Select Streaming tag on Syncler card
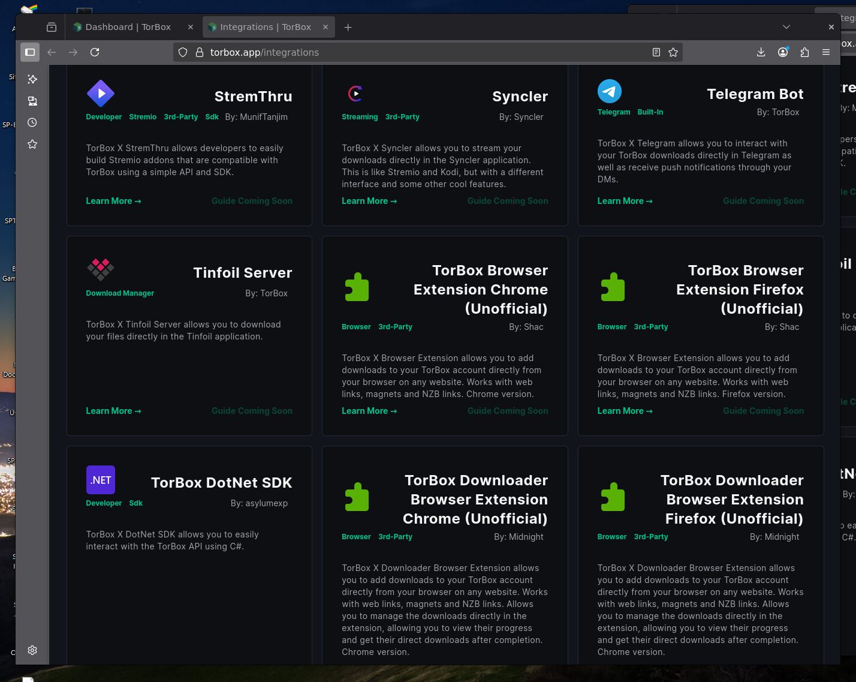 (x=360, y=117)
